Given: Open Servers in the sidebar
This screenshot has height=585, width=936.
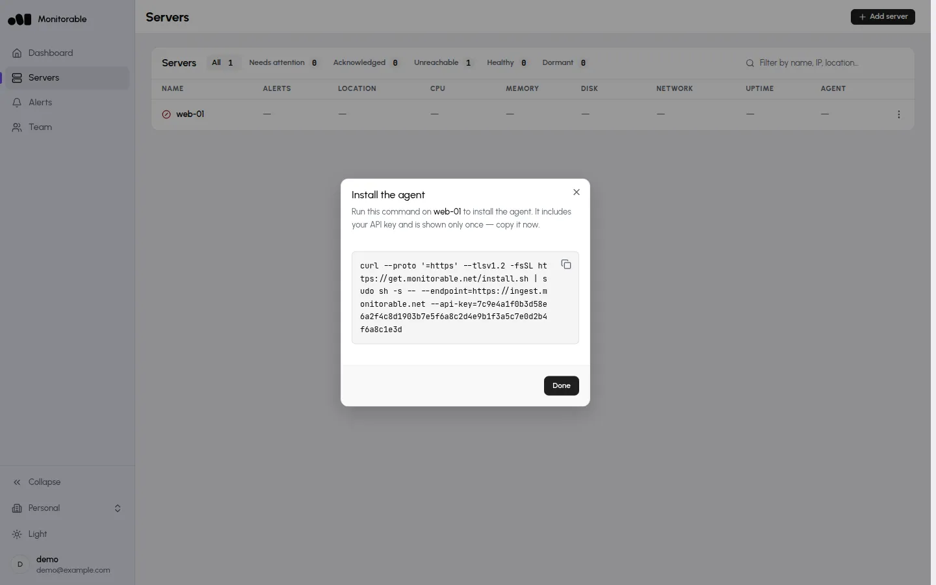Looking at the screenshot, I should (x=68, y=78).
